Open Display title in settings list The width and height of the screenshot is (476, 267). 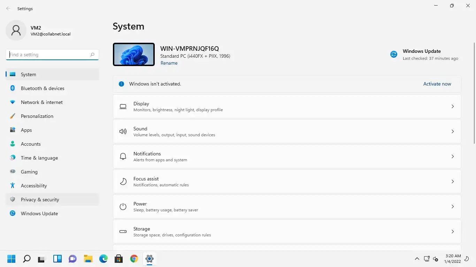click(141, 104)
